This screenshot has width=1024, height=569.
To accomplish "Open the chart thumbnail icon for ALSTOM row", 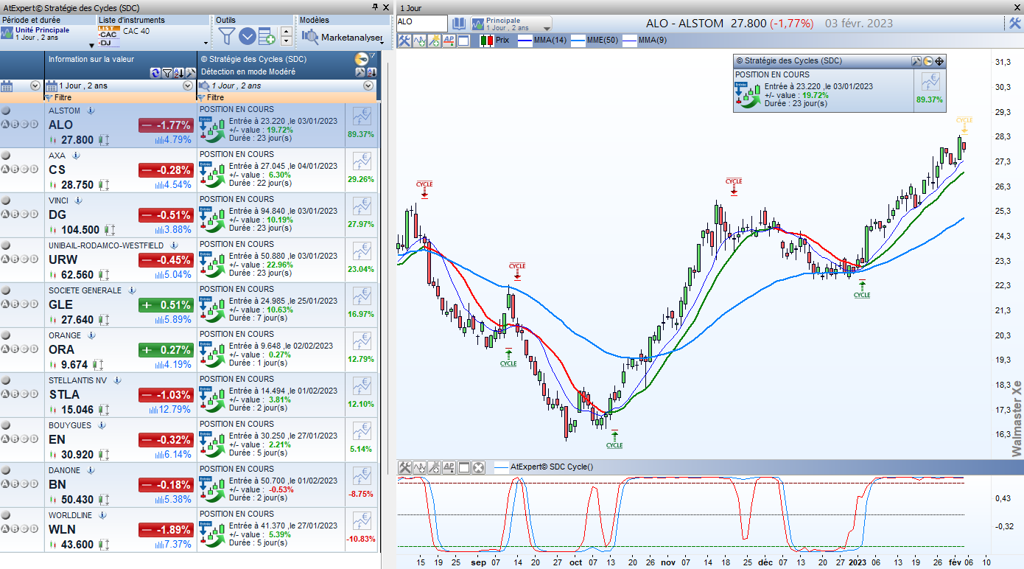I will [362, 116].
